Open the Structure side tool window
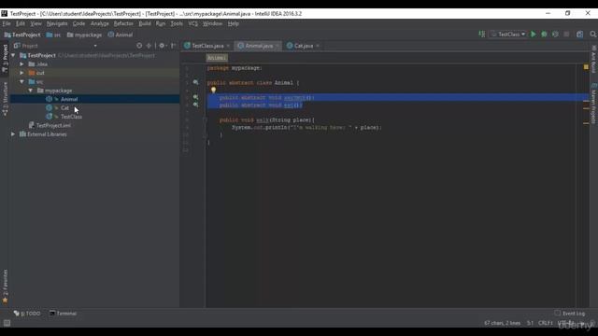The height and width of the screenshot is (336, 598). pyautogui.click(x=5, y=98)
